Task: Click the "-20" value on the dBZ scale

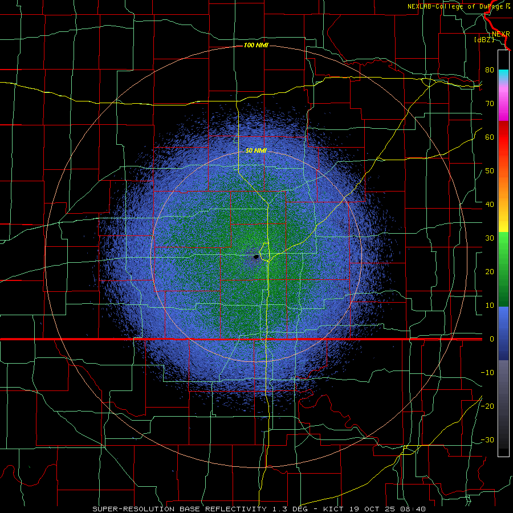Action: coord(487,406)
